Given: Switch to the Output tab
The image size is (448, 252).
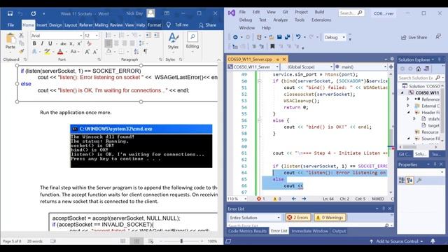Looking at the screenshot, I should (339, 231).
